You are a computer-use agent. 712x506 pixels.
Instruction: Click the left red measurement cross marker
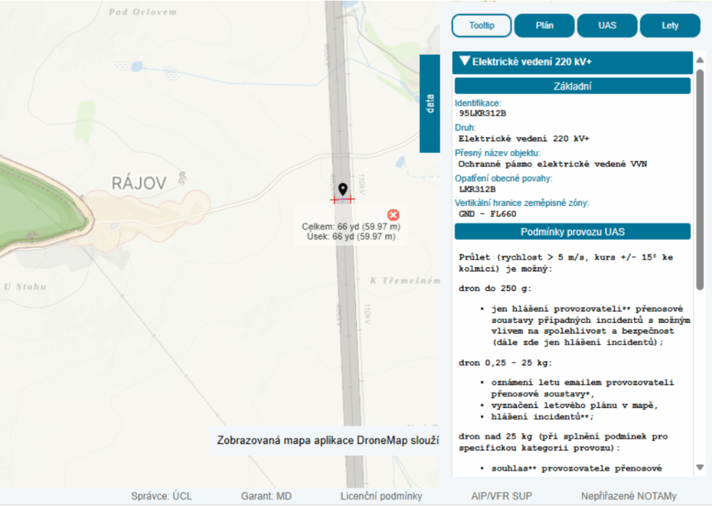(x=334, y=199)
